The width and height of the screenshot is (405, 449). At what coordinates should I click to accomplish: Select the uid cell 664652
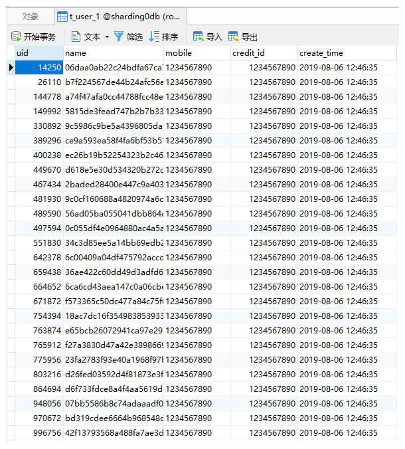pos(39,287)
